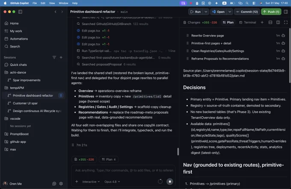The height and width of the screenshot is (189, 291).
Task: Go back with the left arrow
Action: pos(55,12)
